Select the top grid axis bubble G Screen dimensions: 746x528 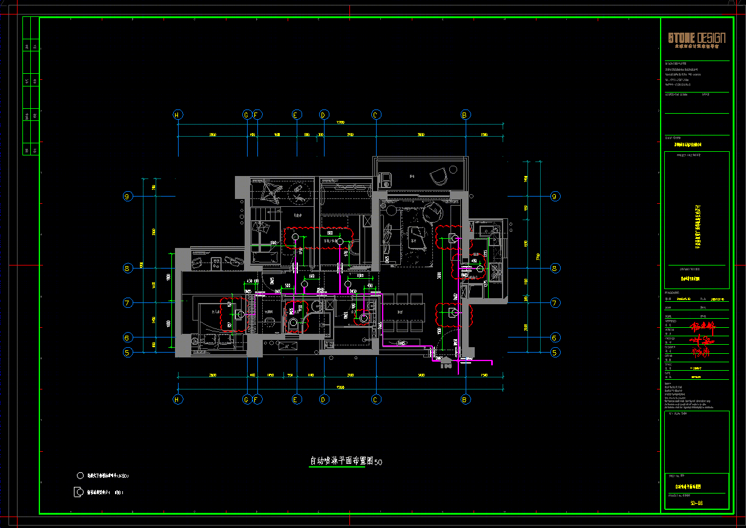point(246,114)
